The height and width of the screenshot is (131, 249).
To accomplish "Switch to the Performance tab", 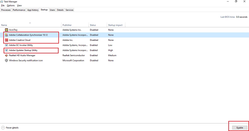I will point(19,10).
